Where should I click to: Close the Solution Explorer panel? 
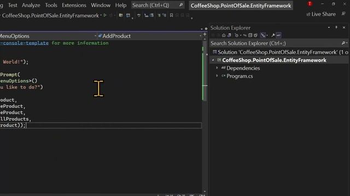tap(344, 27)
